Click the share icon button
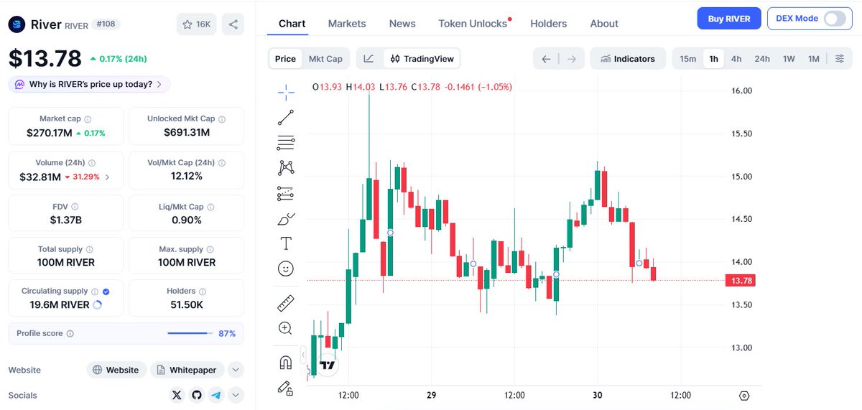 click(x=233, y=24)
